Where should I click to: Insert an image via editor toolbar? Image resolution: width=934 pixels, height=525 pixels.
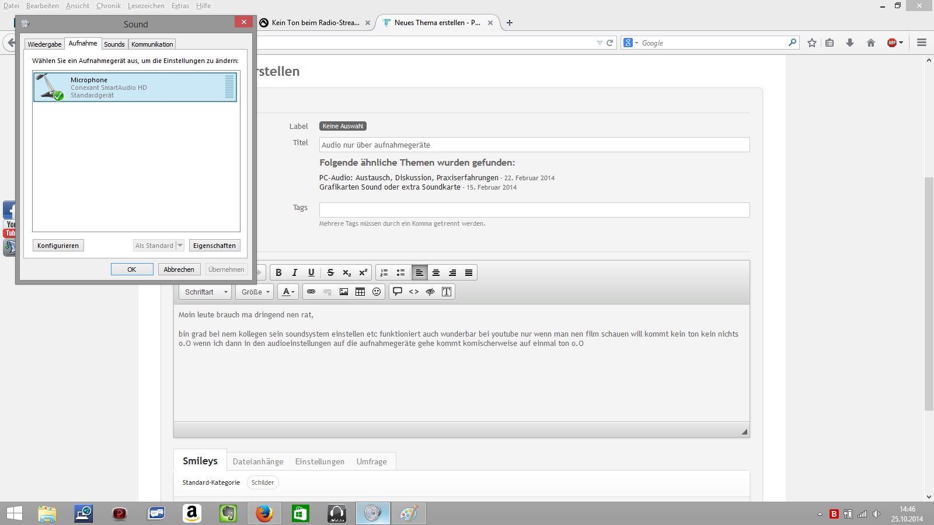344,292
